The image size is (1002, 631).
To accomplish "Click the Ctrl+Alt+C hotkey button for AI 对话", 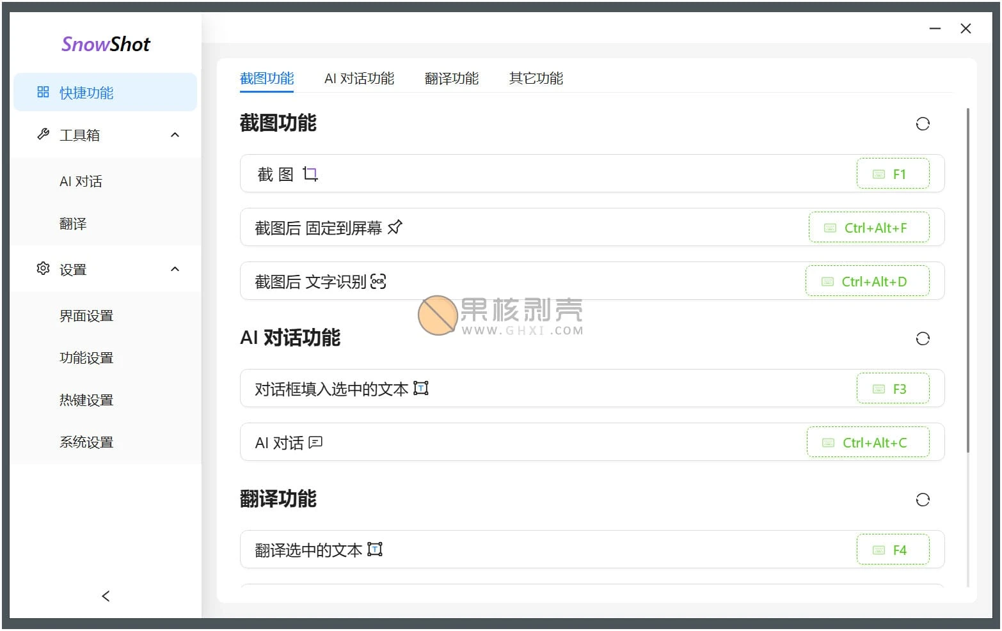I will (868, 442).
